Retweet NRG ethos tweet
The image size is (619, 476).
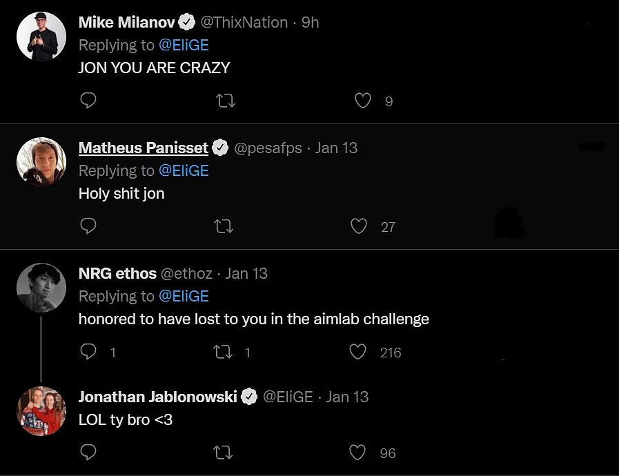[x=223, y=352]
